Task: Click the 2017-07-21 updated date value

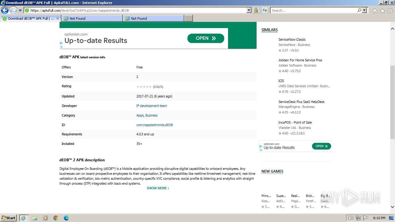Action: pos(154,96)
